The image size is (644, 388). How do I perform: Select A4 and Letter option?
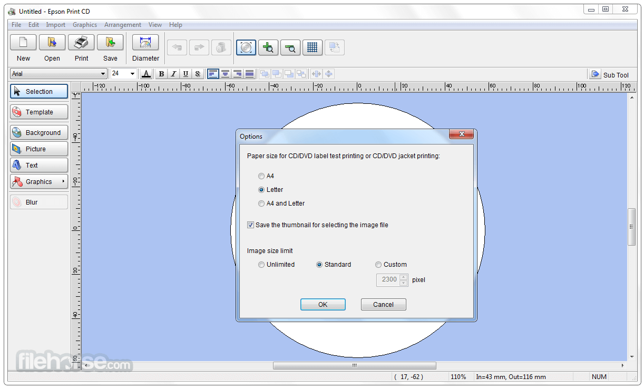[x=261, y=203]
